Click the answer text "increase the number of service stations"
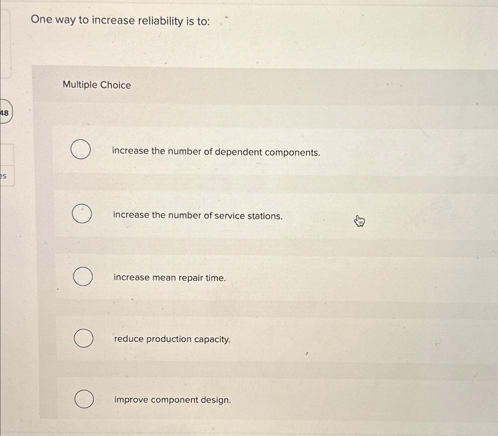 click(x=197, y=216)
